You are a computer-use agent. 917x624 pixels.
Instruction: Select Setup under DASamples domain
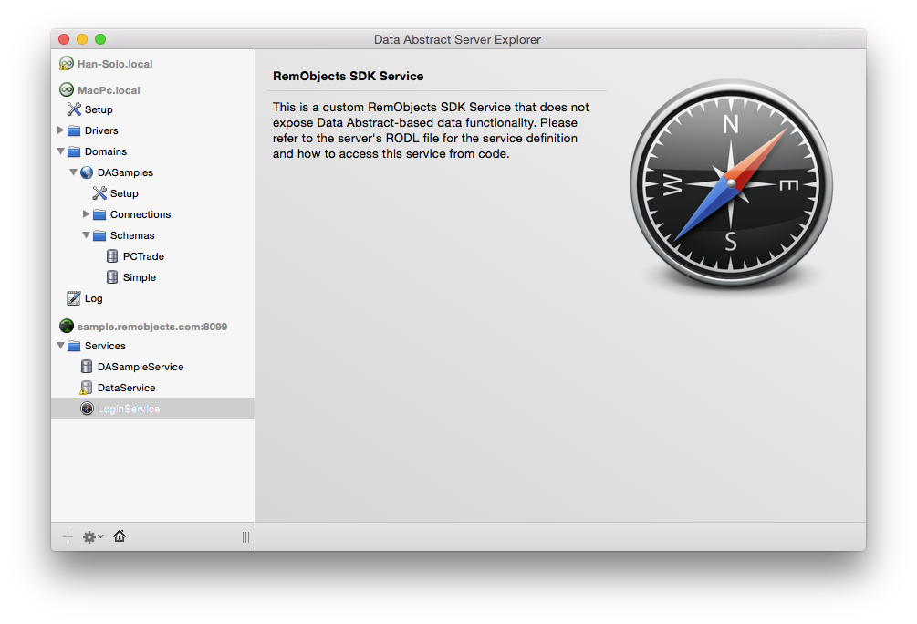124,193
